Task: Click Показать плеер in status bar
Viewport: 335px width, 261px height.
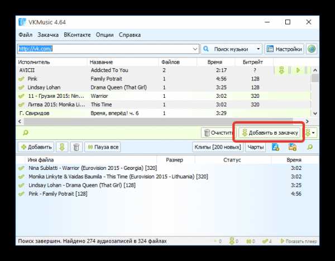Action: (299, 241)
